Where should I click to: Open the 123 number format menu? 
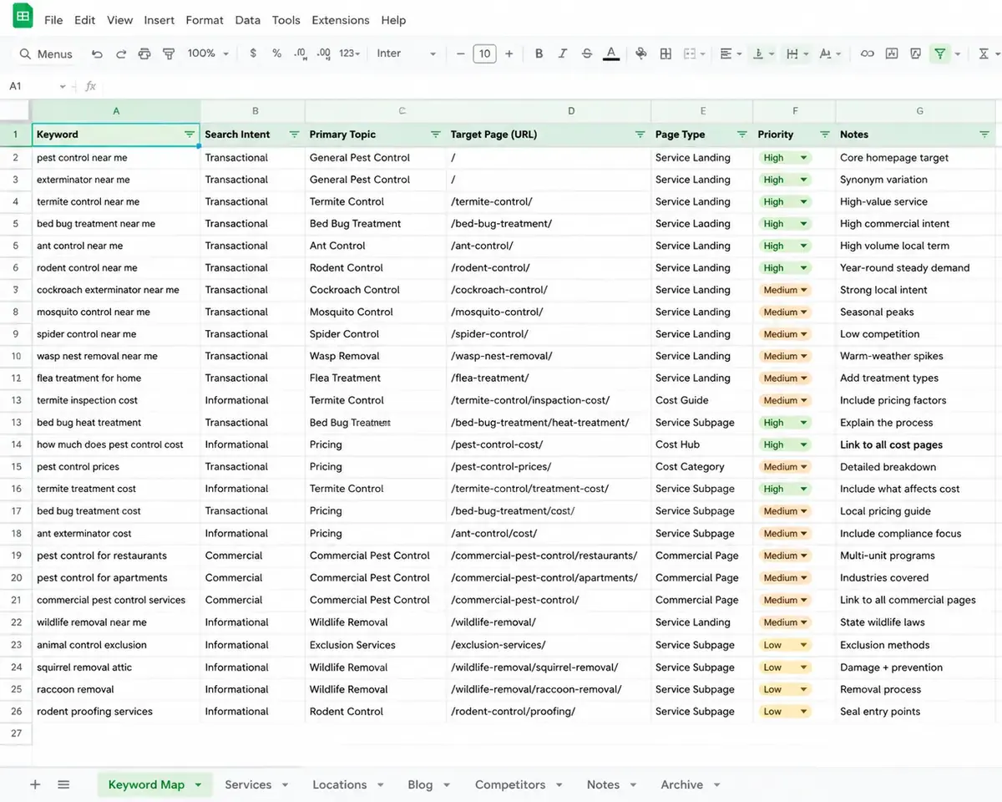(349, 53)
